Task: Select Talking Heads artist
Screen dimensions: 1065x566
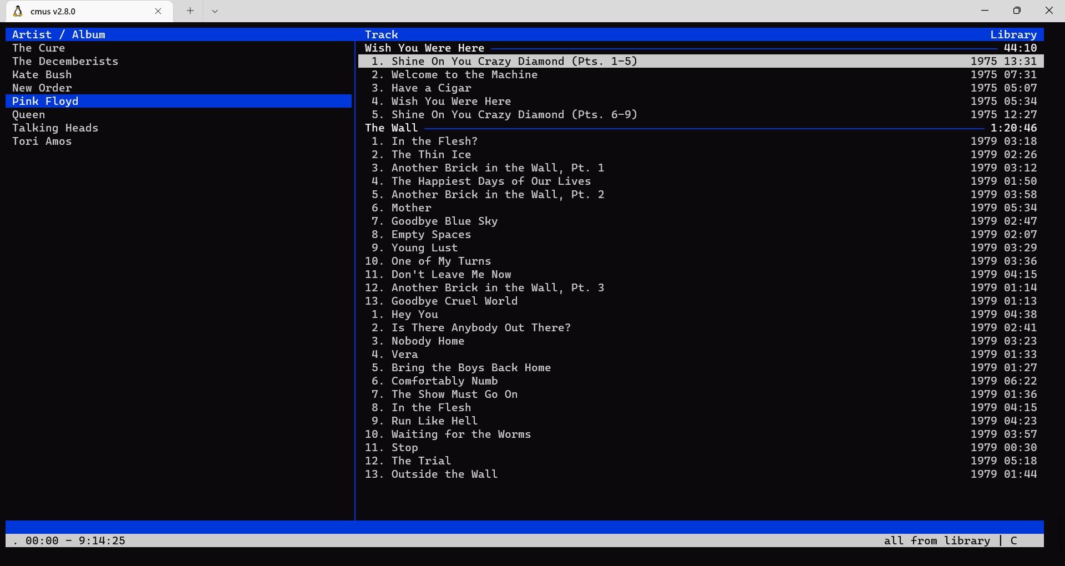Action: tap(179, 128)
